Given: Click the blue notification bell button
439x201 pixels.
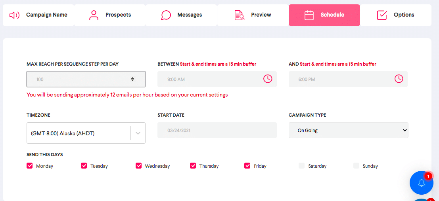Looking at the screenshot, I should coord(422,183).
